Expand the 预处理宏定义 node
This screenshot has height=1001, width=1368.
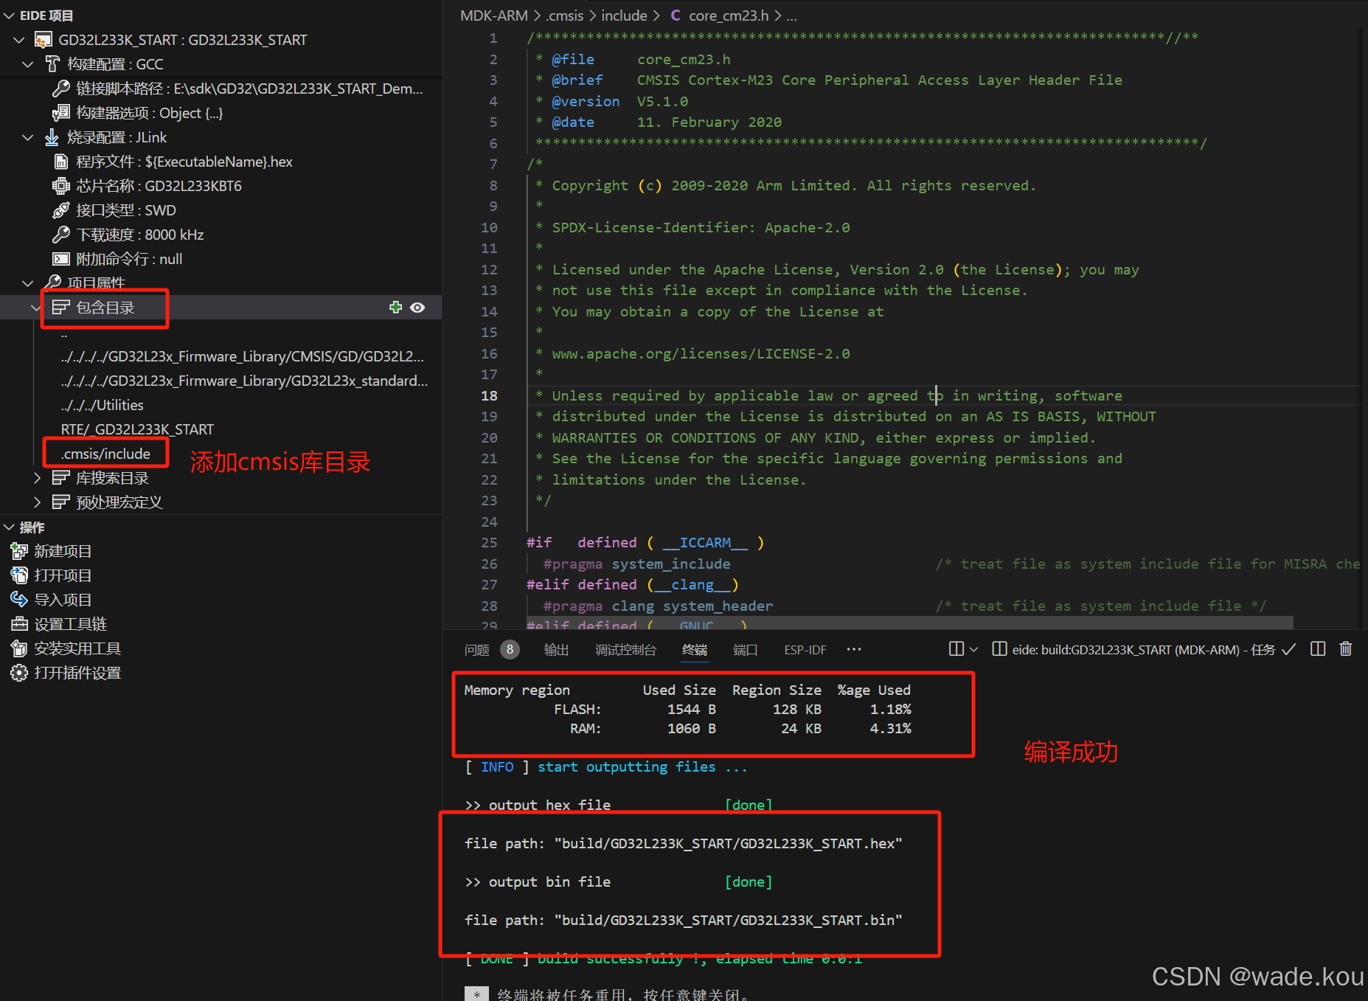pos(37,502)
